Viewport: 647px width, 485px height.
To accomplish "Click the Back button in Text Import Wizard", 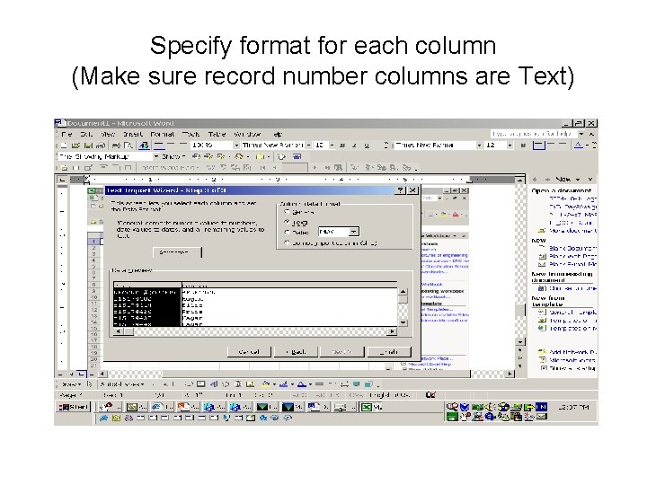I will (296, 352).
